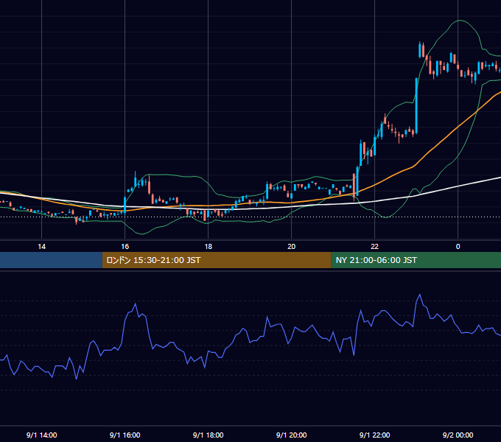Click the 22 hour label on the upper axis
501x442 pixels.
[374, 247]
